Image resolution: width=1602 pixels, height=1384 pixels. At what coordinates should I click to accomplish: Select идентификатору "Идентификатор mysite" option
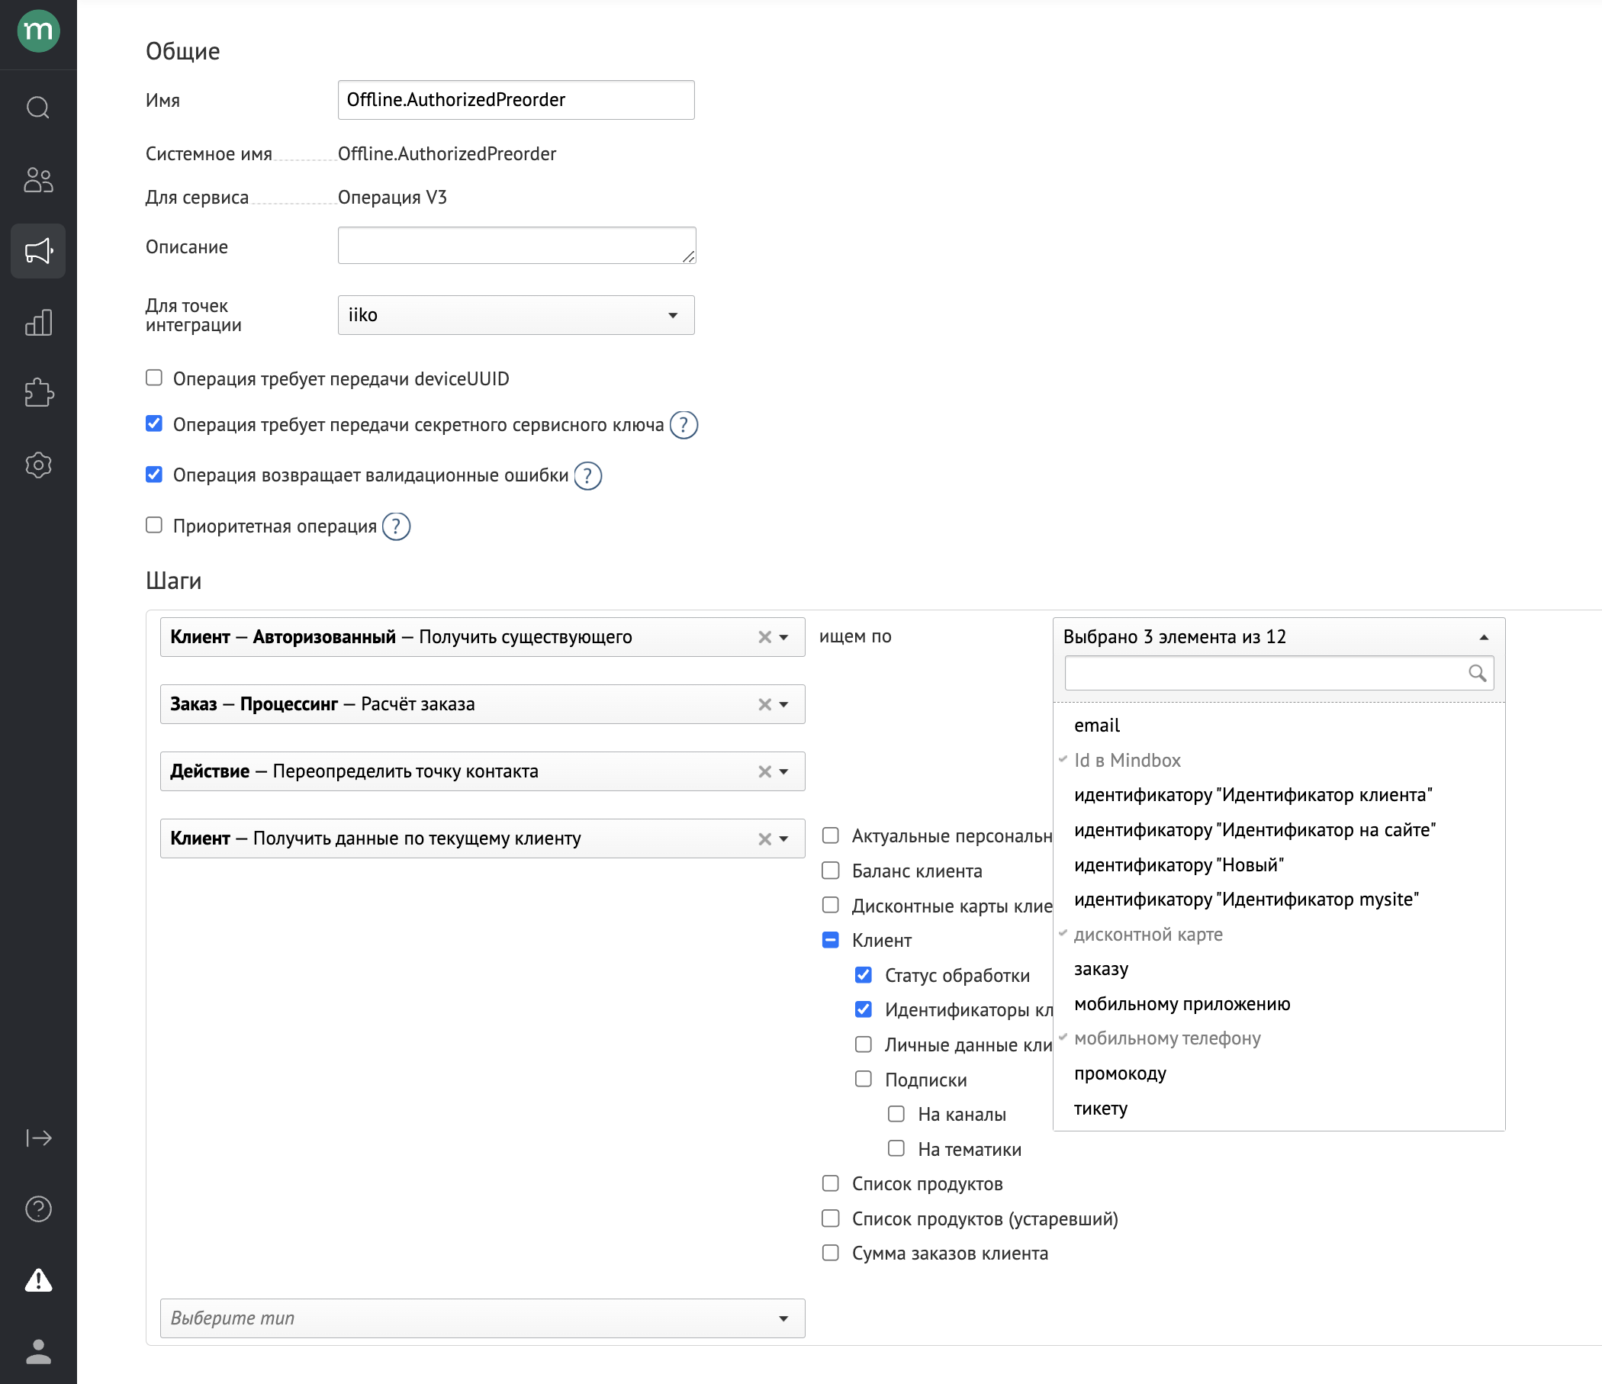(x=1279, y=900)
